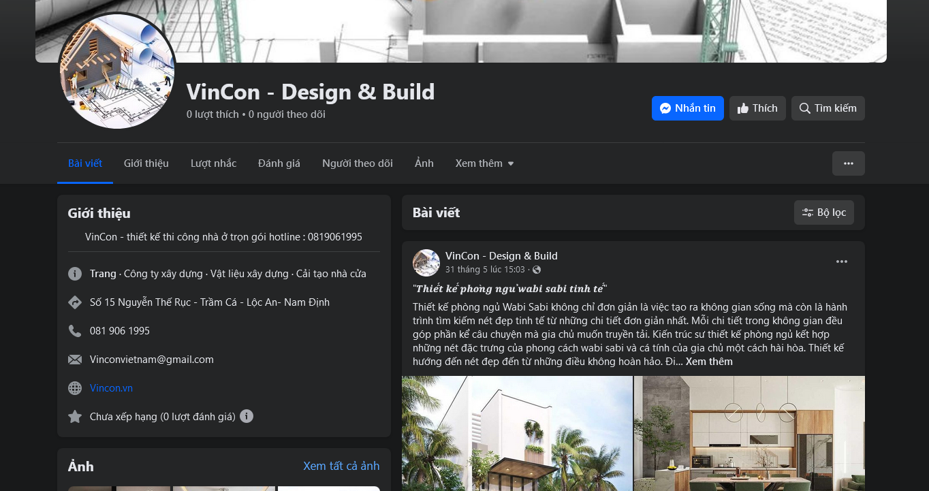Click the 0 người theo dõi follower count
The image size is (929, 491).
pyautogui.click(x=287, y=114)
